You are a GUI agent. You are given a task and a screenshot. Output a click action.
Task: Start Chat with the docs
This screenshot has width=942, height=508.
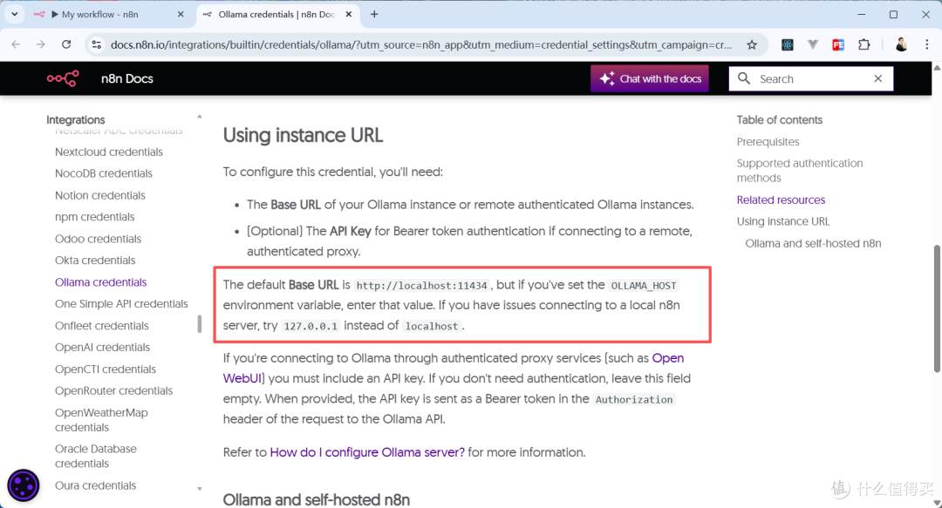click(650, 78)
